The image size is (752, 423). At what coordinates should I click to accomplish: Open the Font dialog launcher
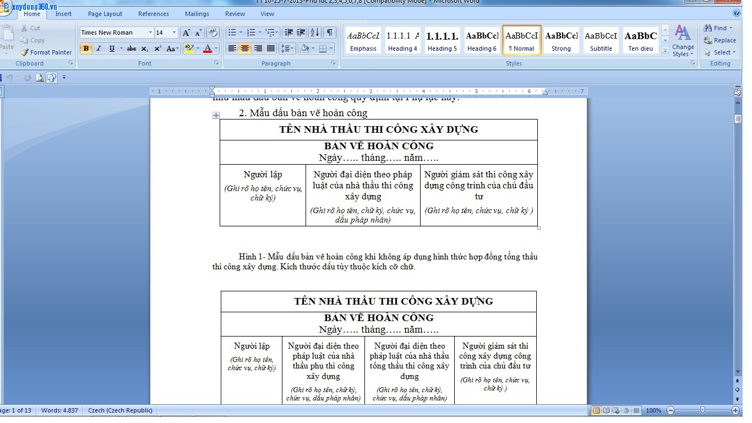[217, 63]
